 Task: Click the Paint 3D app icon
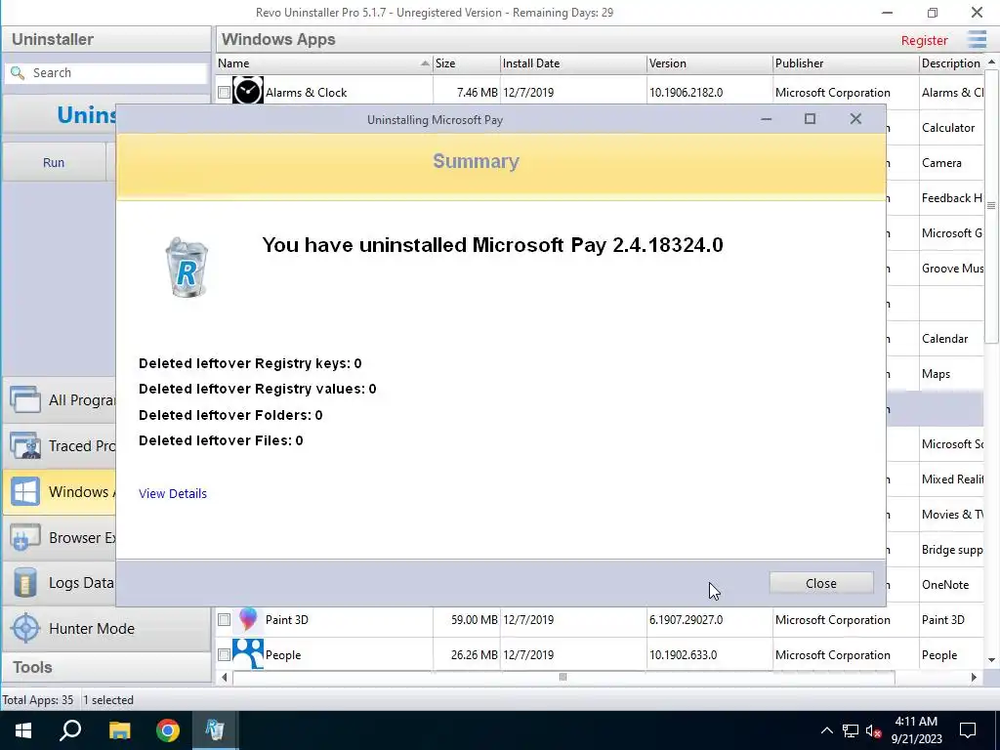click(x=247, y=618)
